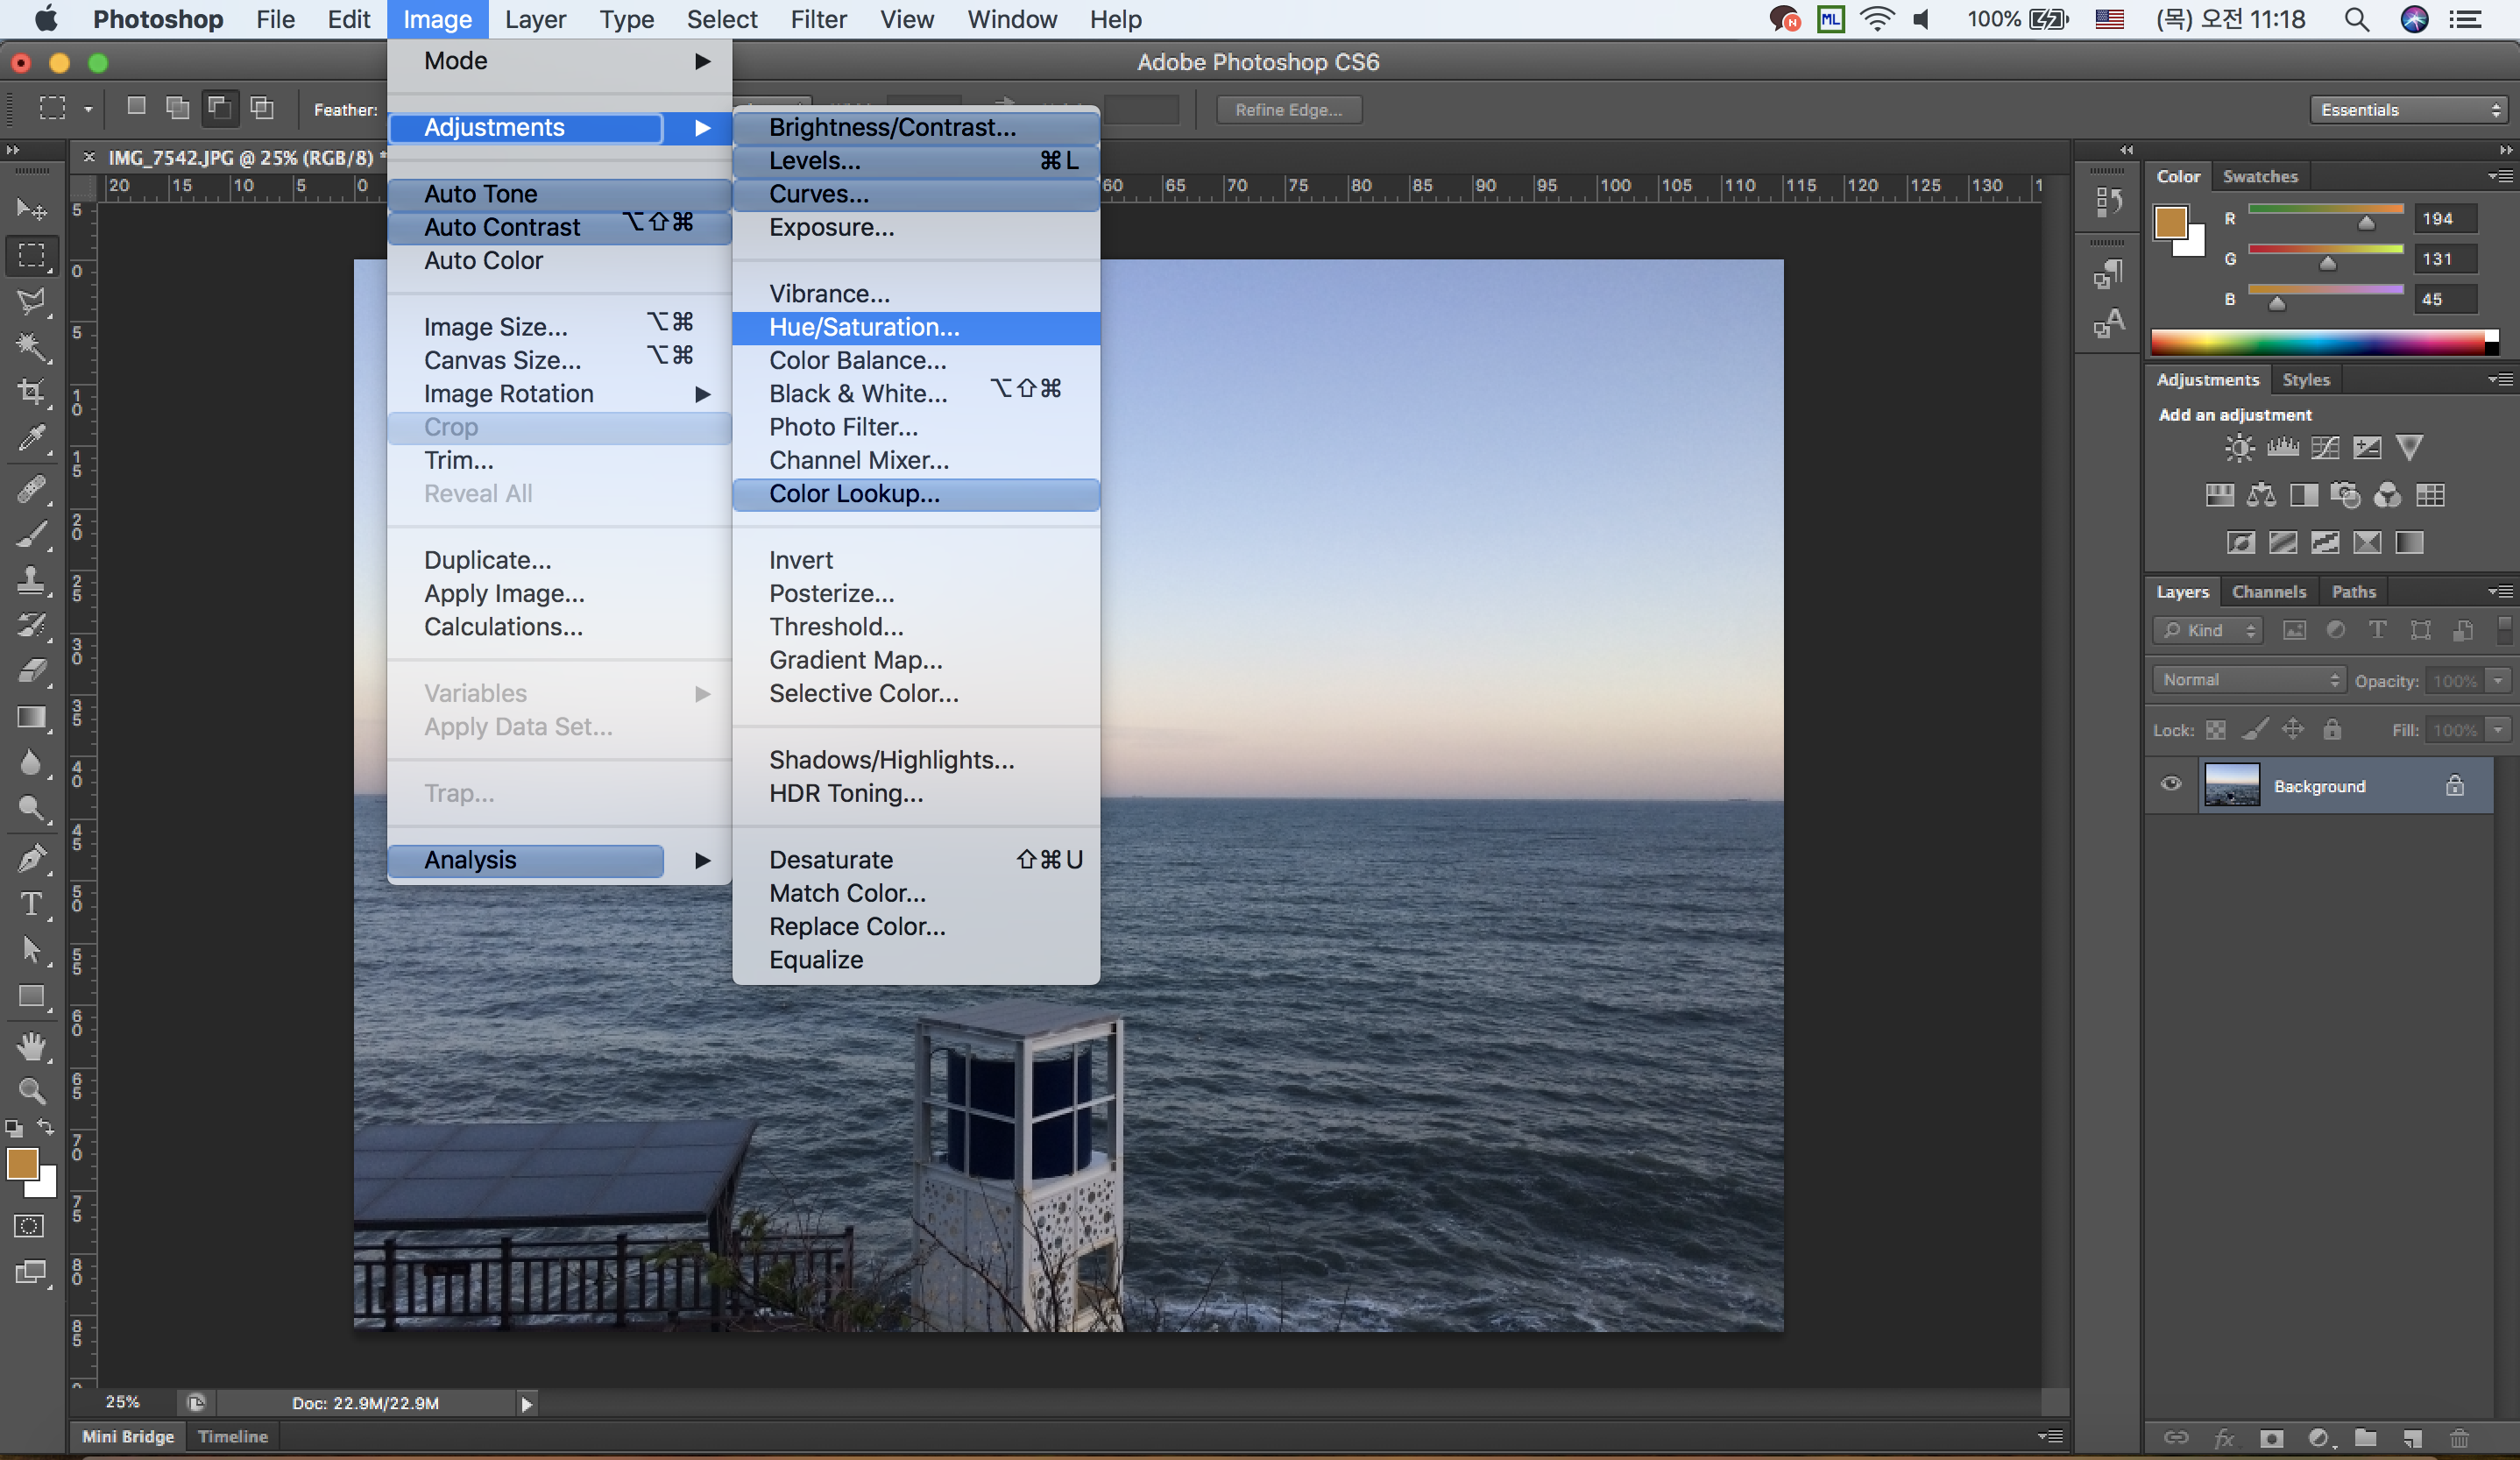The image size is (2520, 1460).
Task: Click the 25% zoom level field
Action: (122, 1402)
